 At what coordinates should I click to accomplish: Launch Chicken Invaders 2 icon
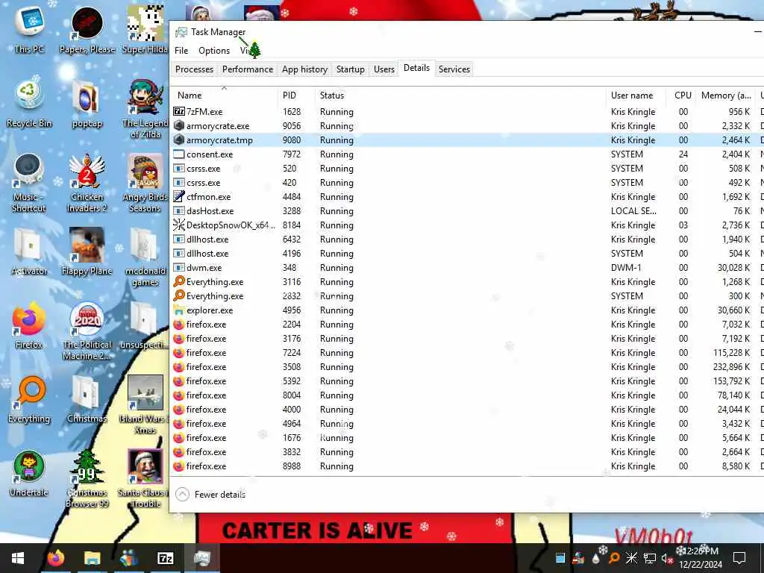[x=87, y=182]
